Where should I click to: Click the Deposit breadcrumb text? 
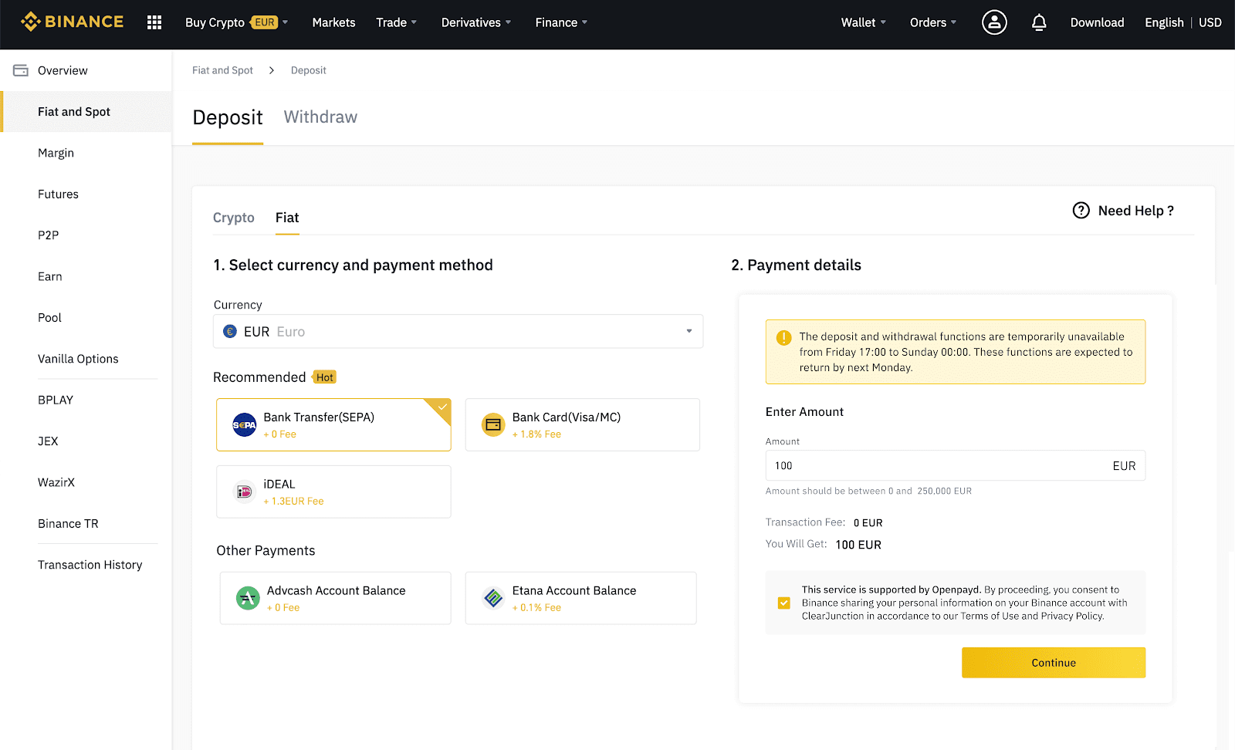tap(309, 70)
